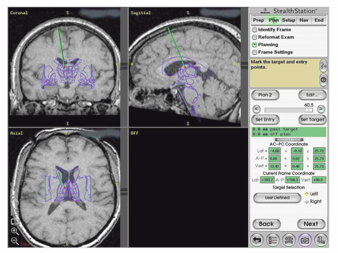Open the Edit... plan options
The image size is (338, 253).
[312, 95]
